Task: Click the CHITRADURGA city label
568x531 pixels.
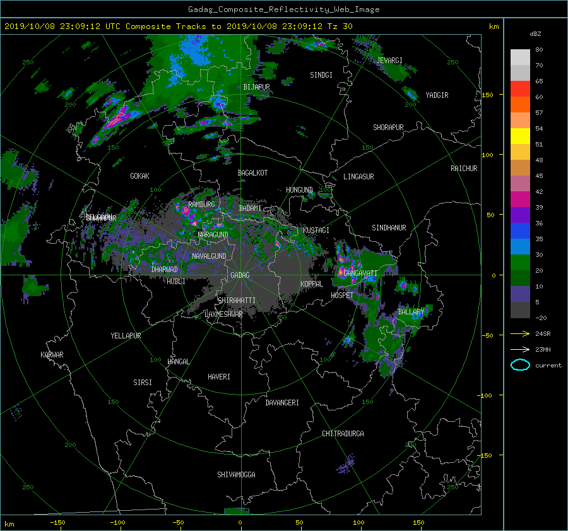Action: 343,434
